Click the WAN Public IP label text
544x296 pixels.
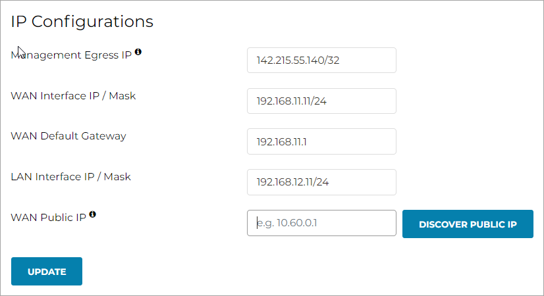click(49, 218)
